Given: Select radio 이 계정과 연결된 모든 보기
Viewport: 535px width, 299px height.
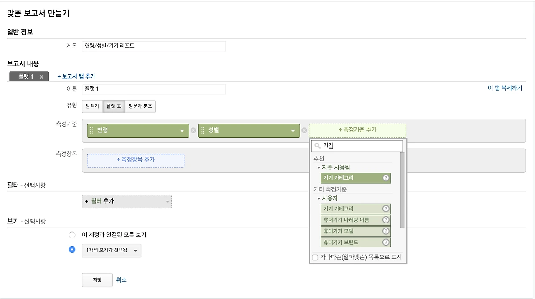Looking at the screenshot, I should pos(72,235).
